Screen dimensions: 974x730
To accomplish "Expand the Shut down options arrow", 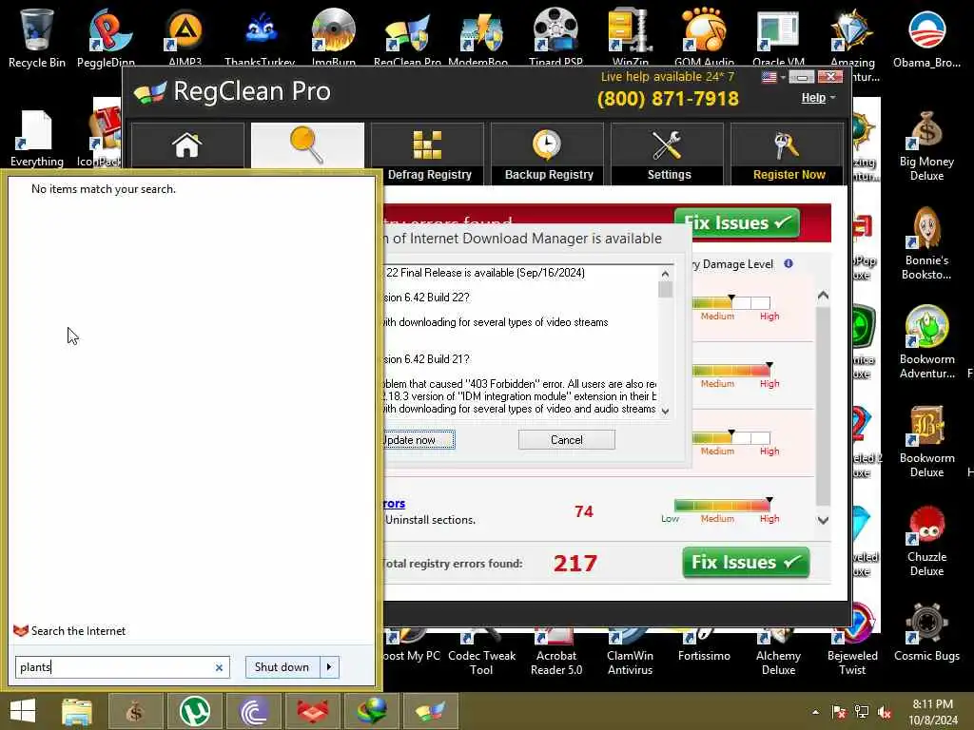I will 329,667.
